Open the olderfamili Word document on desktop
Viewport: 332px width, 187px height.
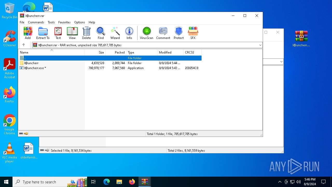(29, 151)
